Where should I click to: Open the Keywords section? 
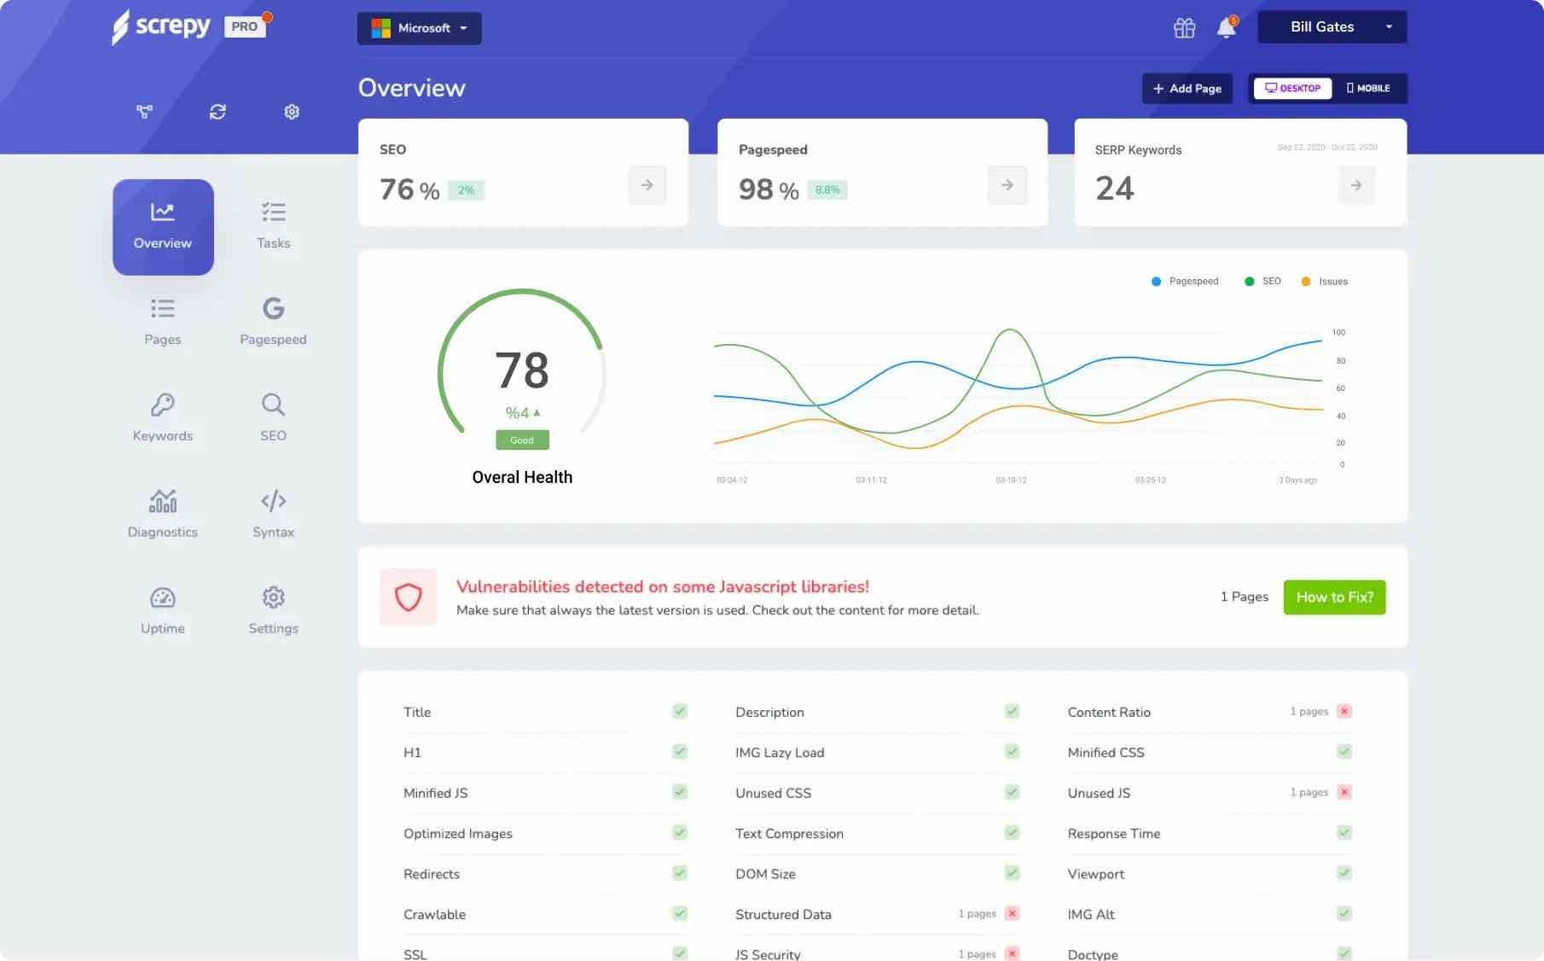[x=162, y=416]
